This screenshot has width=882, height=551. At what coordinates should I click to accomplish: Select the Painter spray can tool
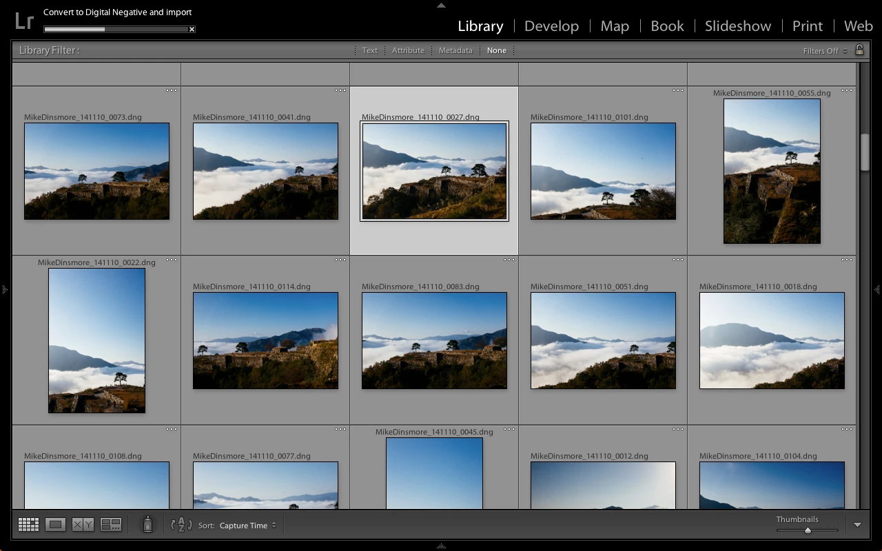coord(147,525)
